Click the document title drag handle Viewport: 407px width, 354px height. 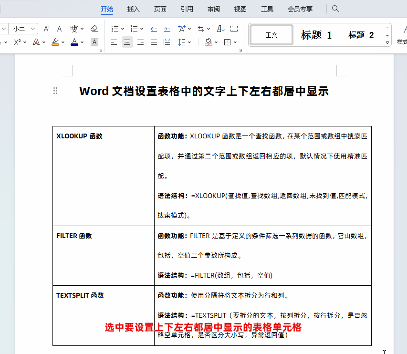coord(55,91)
